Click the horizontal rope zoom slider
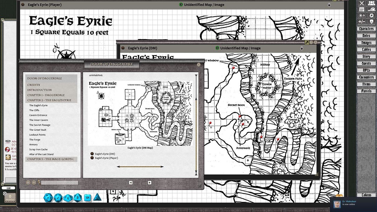Screen dimensions: 377x212 (140, 167)
